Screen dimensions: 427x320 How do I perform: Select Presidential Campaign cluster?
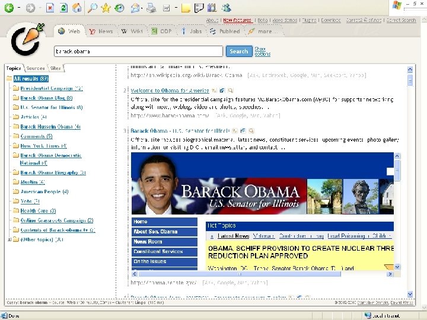point(52,88)
